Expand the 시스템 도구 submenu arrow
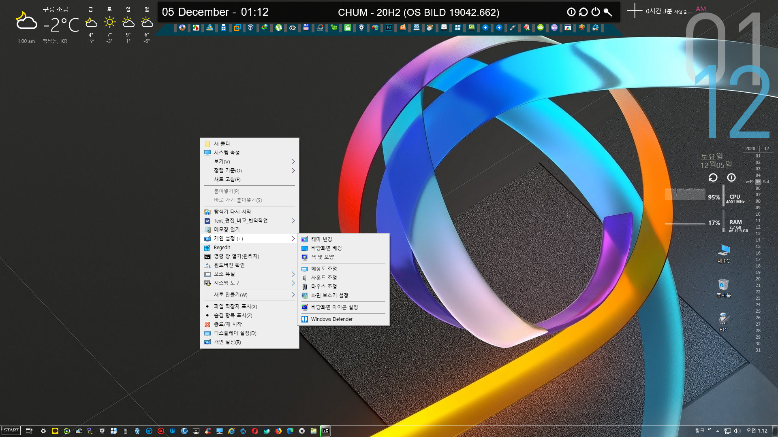 point(293,283)
